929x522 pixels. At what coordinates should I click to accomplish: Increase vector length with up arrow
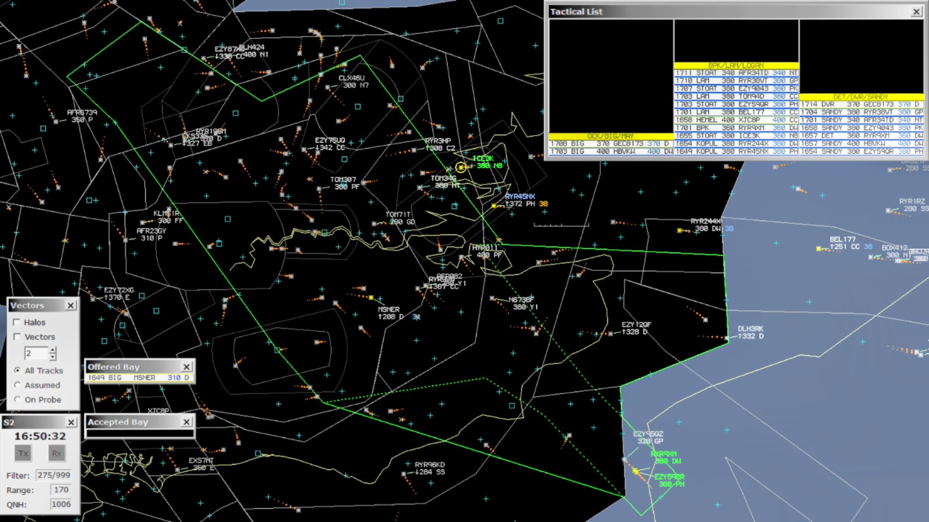click(x=53, y=350)
